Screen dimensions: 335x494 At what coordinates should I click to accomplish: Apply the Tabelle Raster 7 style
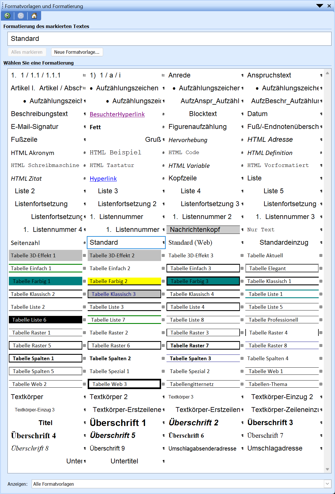(203, 345)
